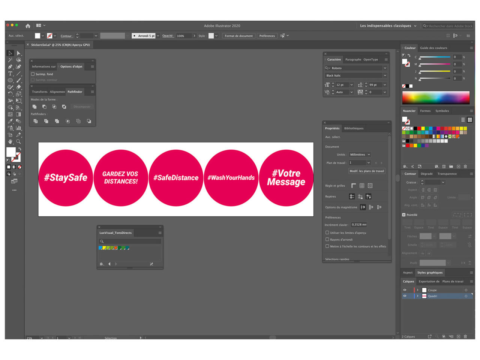Select the Rotate tool

10,94
